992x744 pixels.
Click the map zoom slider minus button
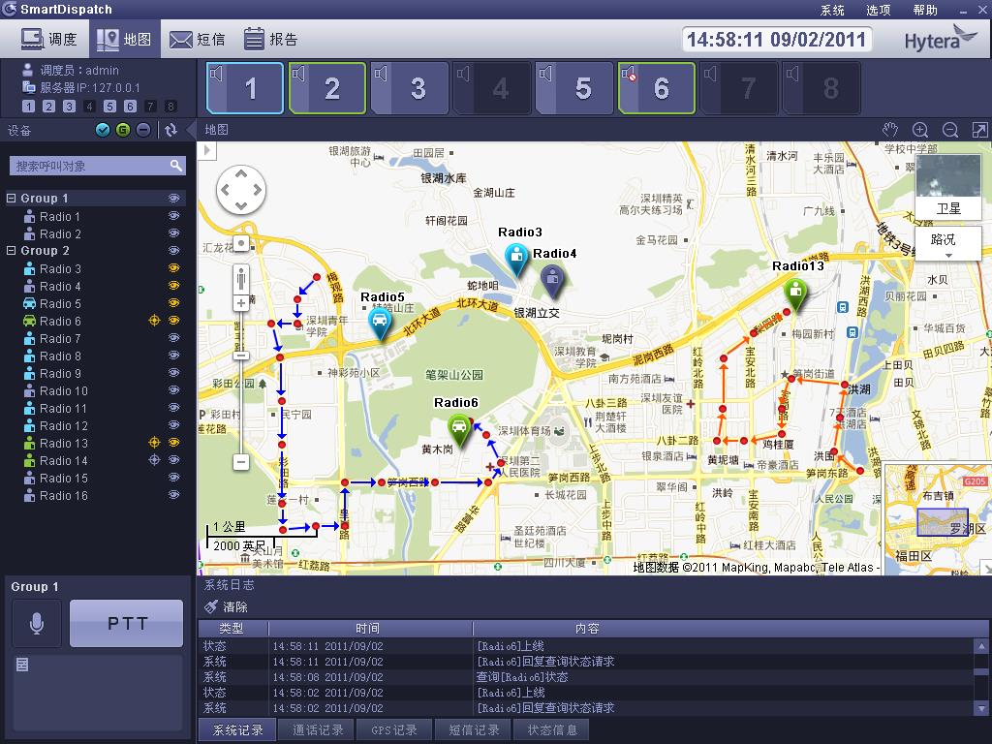pyautogui.click(x=241, y=462)
